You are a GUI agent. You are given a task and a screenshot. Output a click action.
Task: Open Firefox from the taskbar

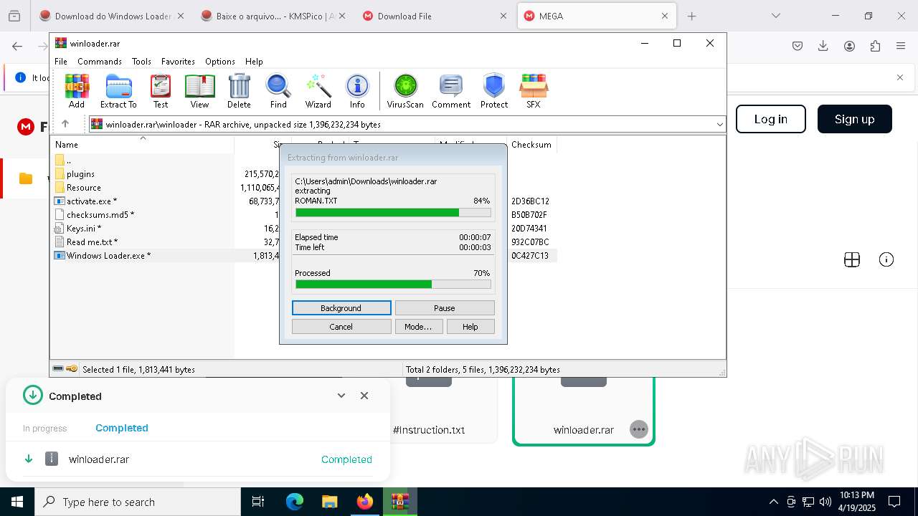365,502
